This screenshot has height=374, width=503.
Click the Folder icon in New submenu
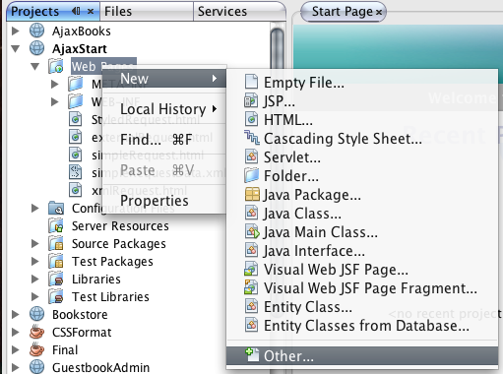252,175
